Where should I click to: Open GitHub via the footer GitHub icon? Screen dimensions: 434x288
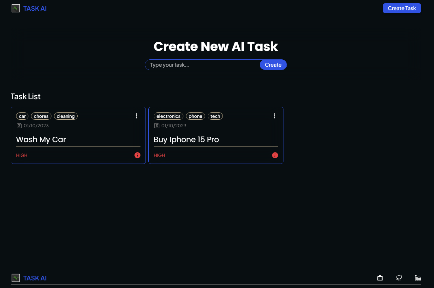399,278
